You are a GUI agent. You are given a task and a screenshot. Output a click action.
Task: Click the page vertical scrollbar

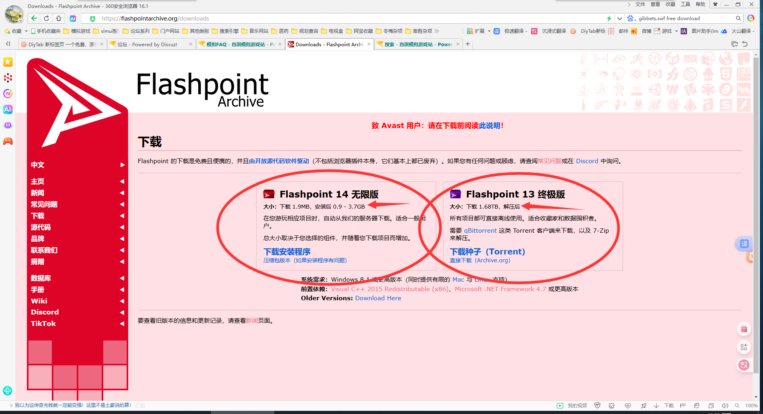[756, 215]
